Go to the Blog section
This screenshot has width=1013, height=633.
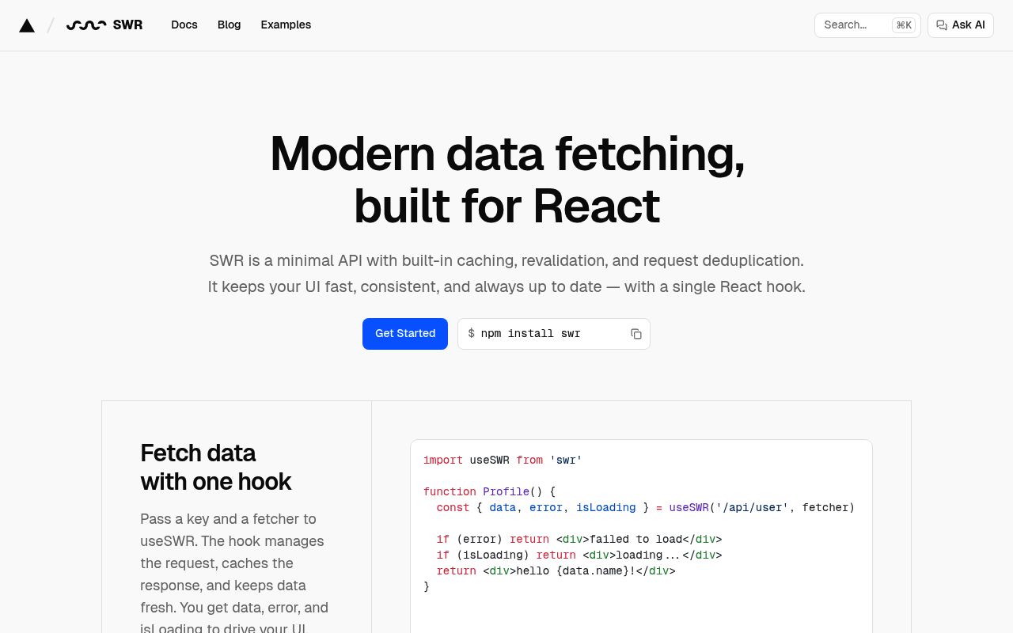pyautogui.click(x=229, y=25)
